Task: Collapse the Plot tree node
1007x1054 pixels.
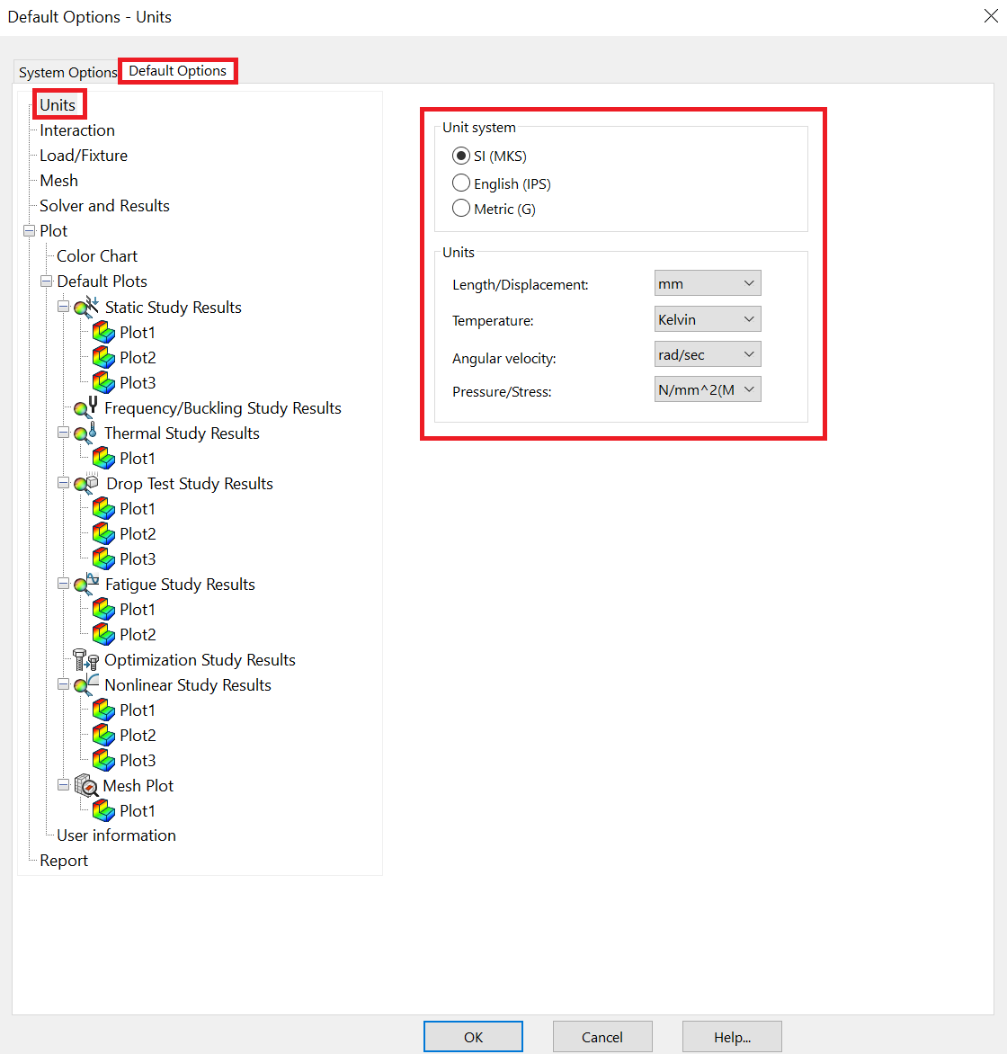Action: 29,231
